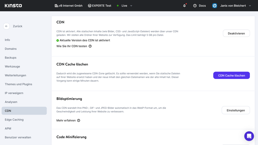Select Edge Caching in sidebar
The image size is (258, 145).
point(14,120)
